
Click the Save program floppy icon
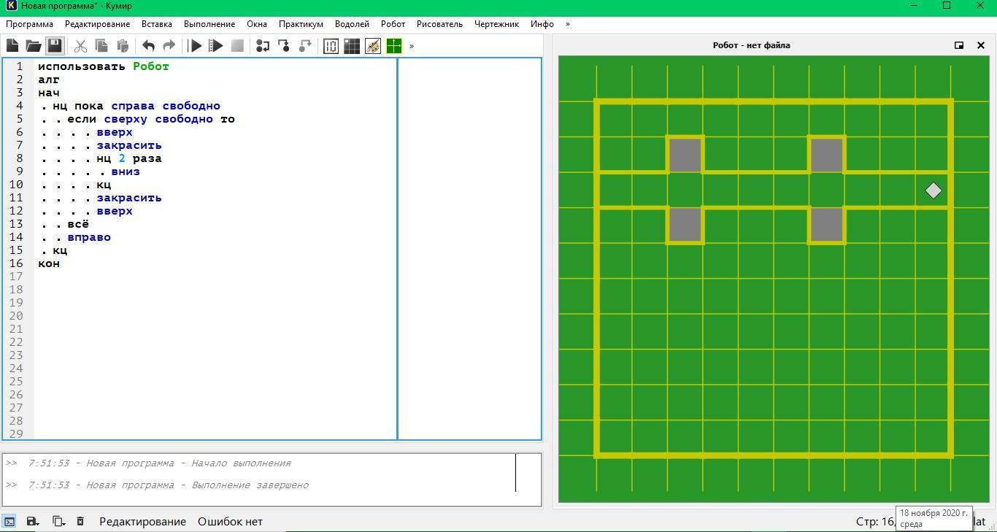[x=55, y=46]
